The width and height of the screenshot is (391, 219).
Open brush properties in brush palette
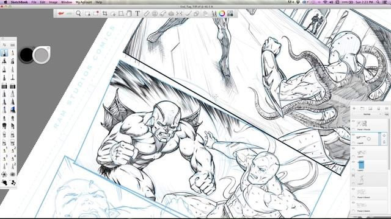(x=4, y=45)
